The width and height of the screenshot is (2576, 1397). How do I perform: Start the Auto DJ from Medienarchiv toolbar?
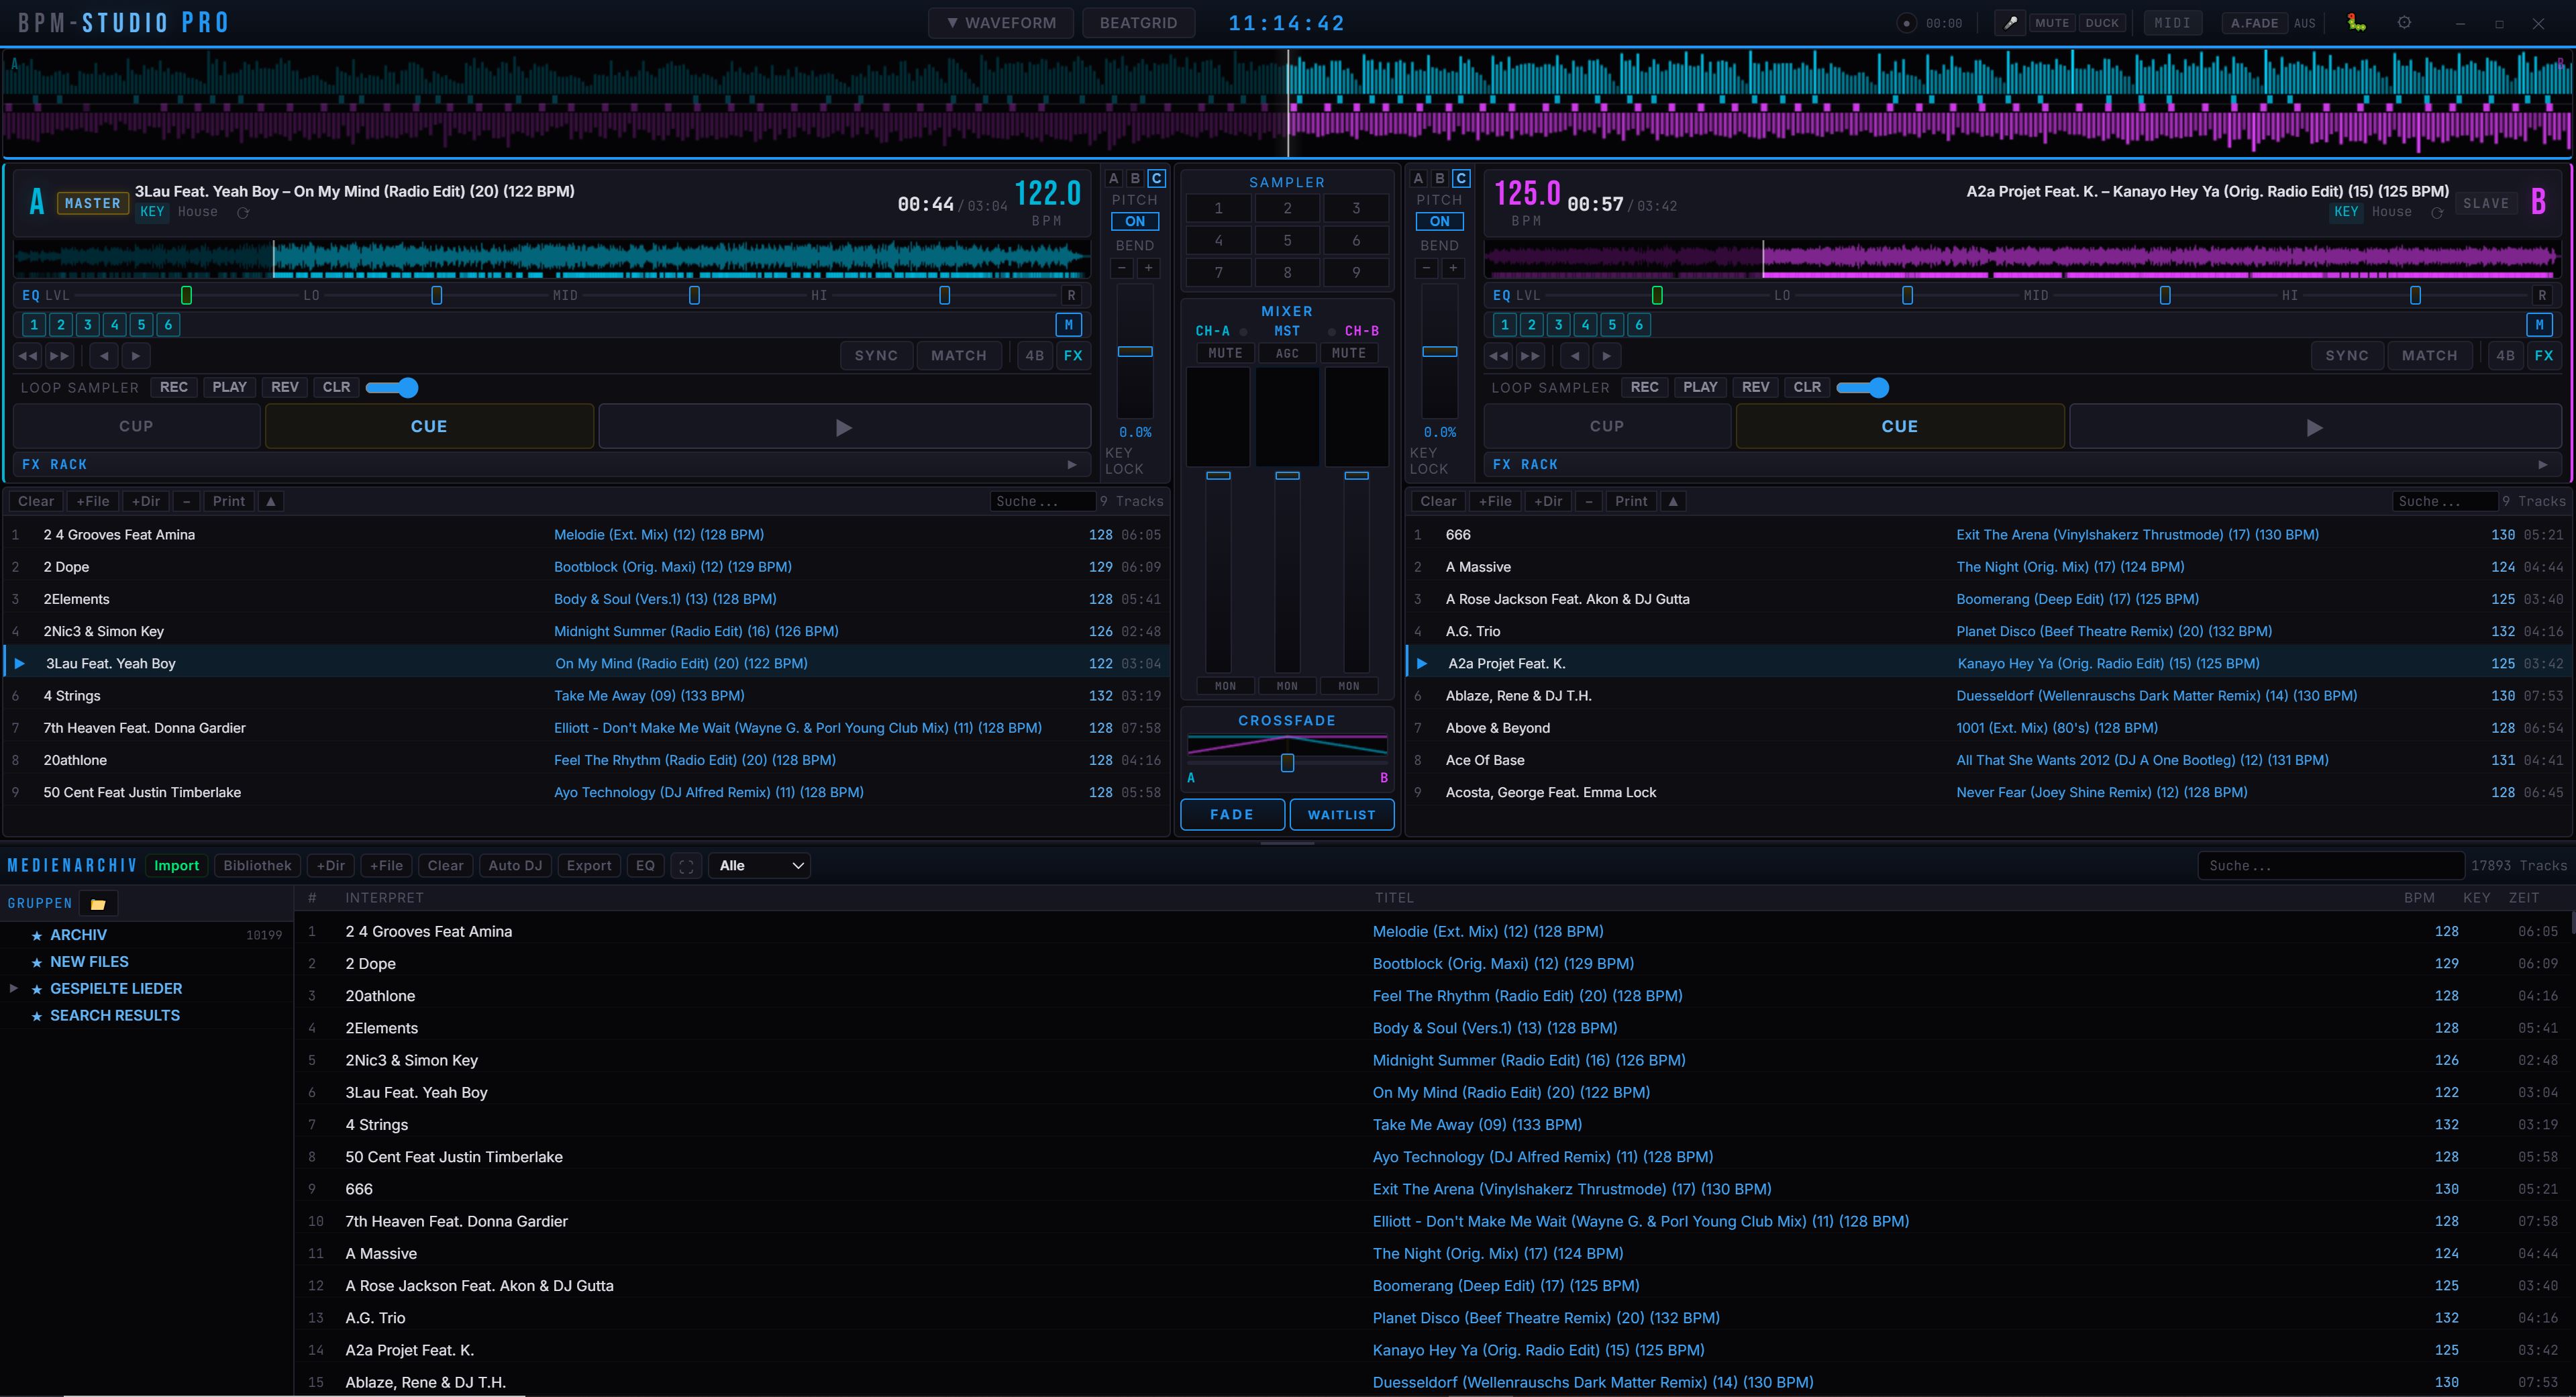[515, 865]
